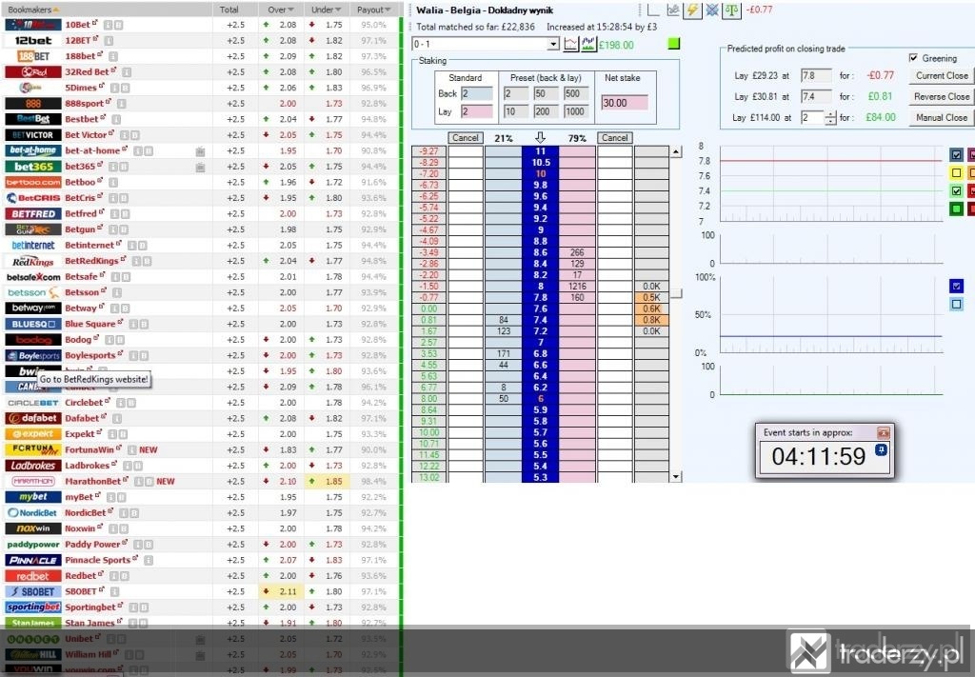Click the Standard Back stake field

tap(477, 94)
